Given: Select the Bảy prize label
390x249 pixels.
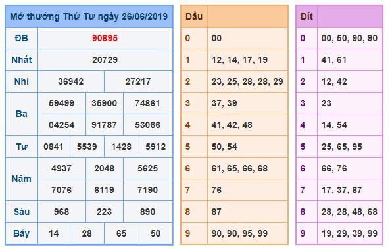Looking at the screenshot, I should 22,234.
